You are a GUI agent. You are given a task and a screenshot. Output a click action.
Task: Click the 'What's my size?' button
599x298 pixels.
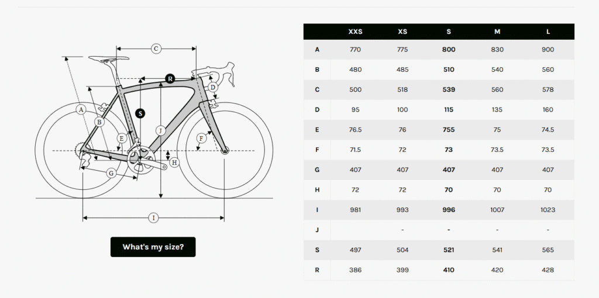pyautogui.click(x=153, y=247)
